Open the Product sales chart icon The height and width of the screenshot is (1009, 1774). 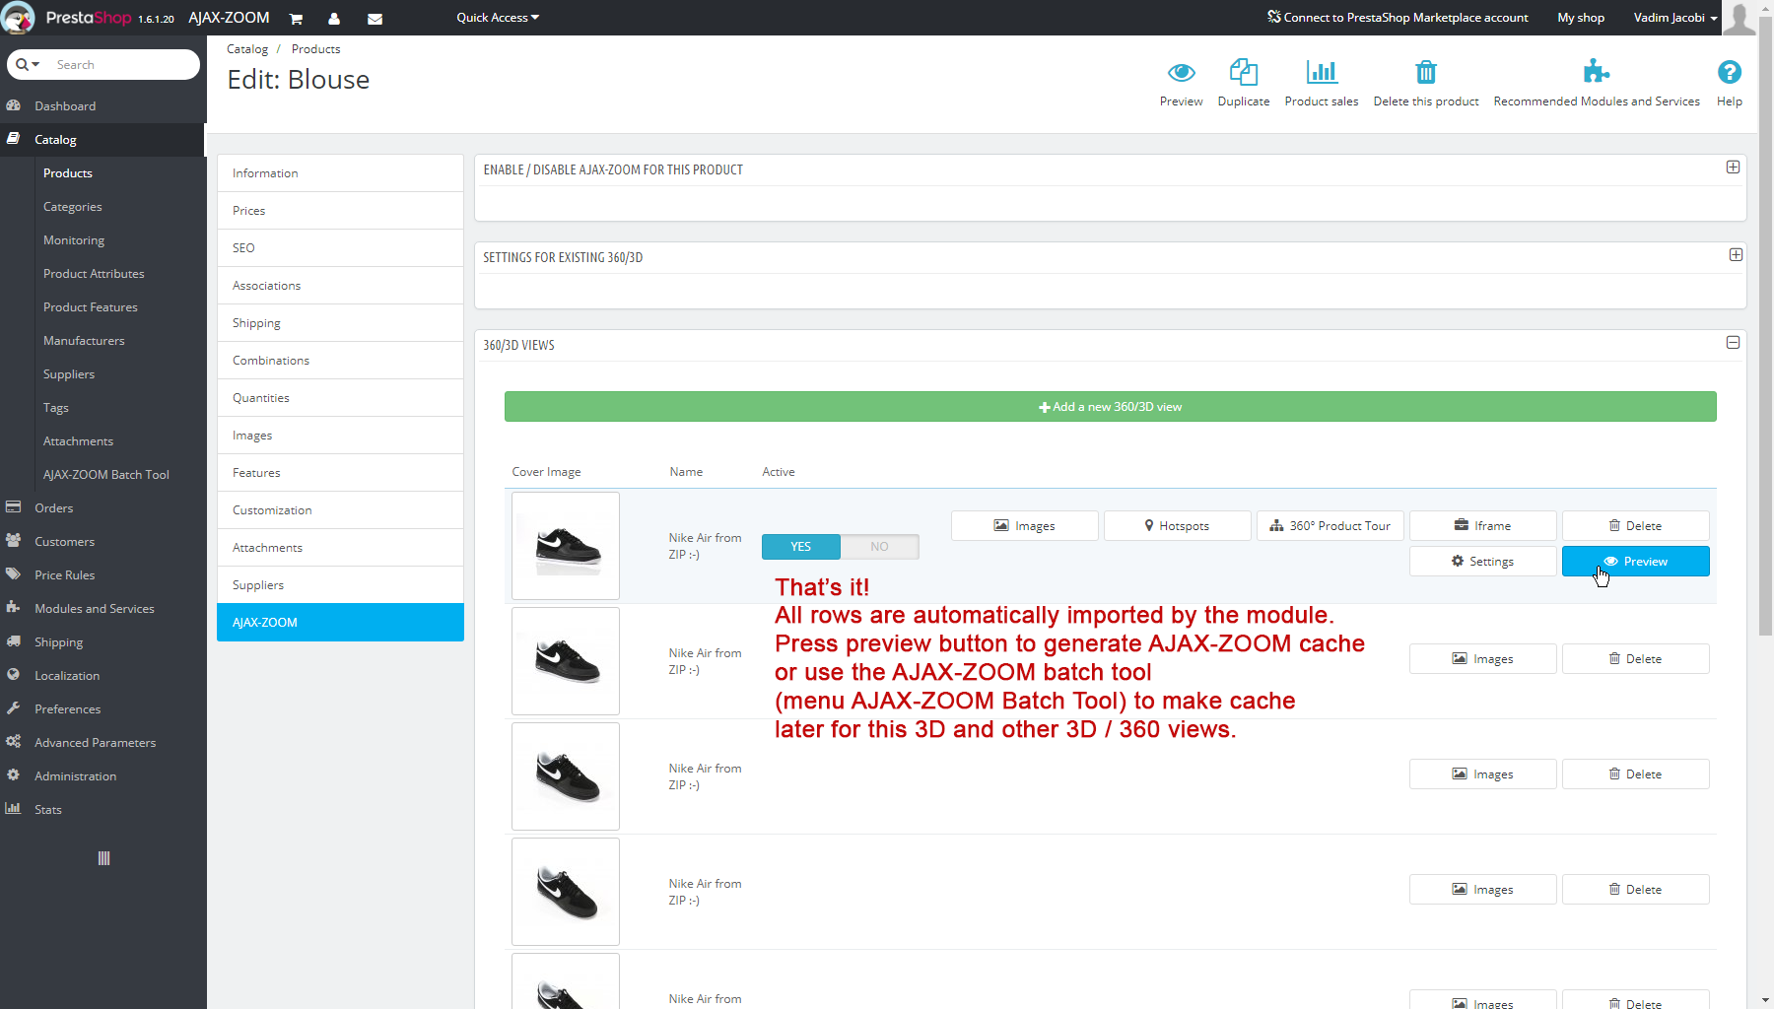pos(1322,72)
